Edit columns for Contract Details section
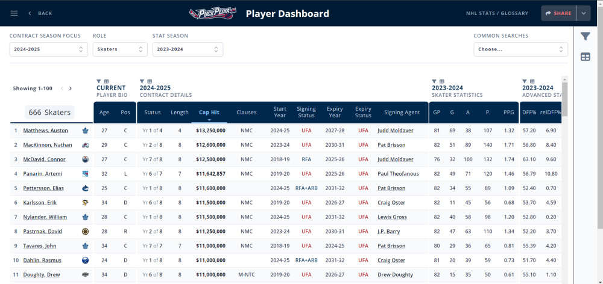The image size is (603, 284). 150,81
